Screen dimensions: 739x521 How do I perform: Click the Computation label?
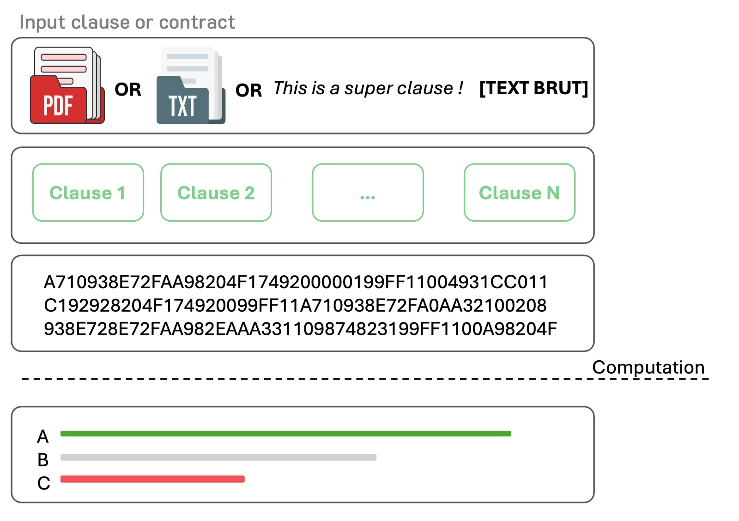point(648,367)
